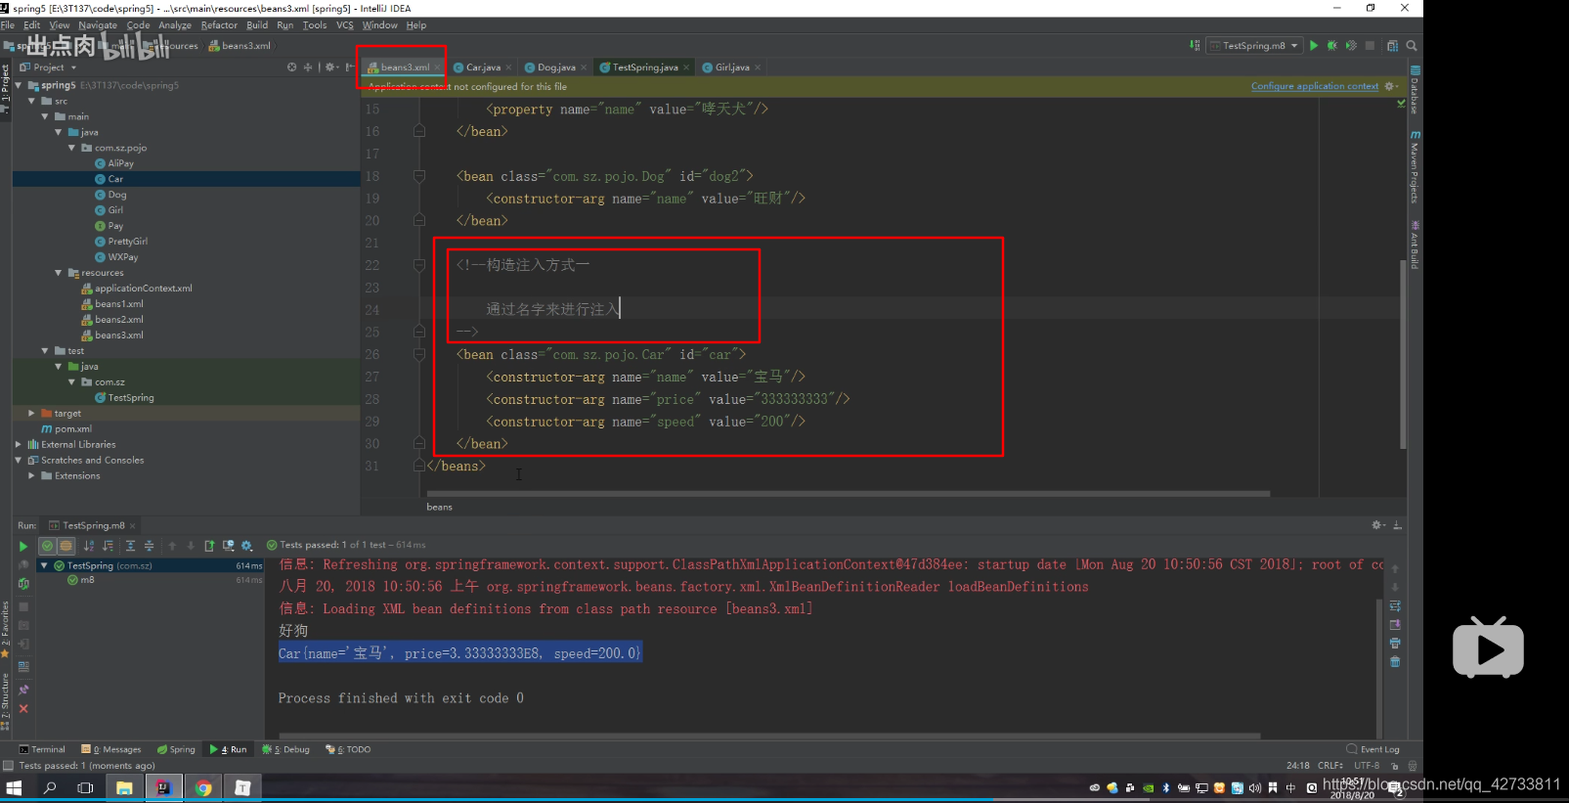Change file encoding UTF-8 in status bar

click(1367, 766)
